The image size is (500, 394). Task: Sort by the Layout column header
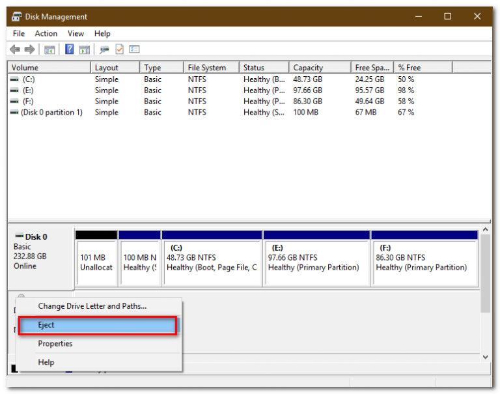[x=115, y=68]
